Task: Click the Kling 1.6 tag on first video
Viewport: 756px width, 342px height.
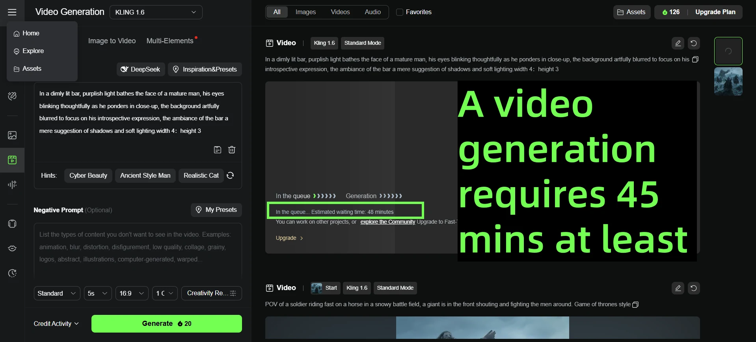Action: [324, 43]
